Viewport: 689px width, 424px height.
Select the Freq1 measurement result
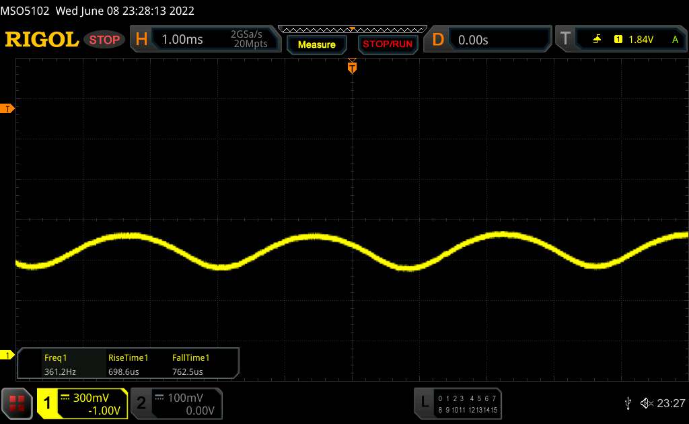(56, 363)
